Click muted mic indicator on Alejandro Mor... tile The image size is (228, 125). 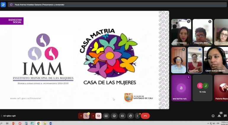coord(210,22)
